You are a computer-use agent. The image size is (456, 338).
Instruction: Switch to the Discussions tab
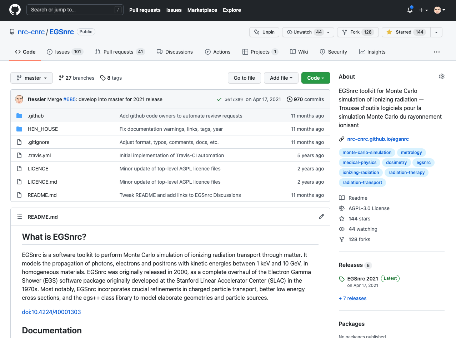point(175,52)
